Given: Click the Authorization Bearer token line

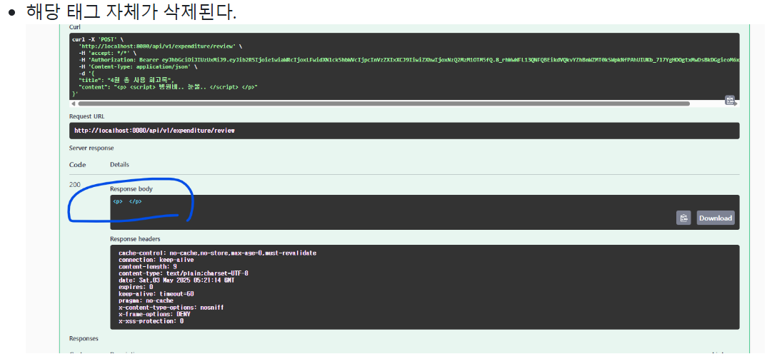Looking at the screenshot, I should (x=408, y=59).
